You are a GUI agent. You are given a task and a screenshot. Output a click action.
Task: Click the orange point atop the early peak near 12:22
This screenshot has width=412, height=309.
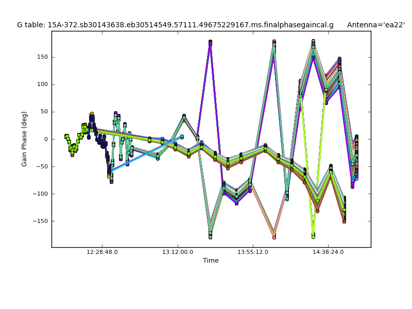tap(92, 114)
